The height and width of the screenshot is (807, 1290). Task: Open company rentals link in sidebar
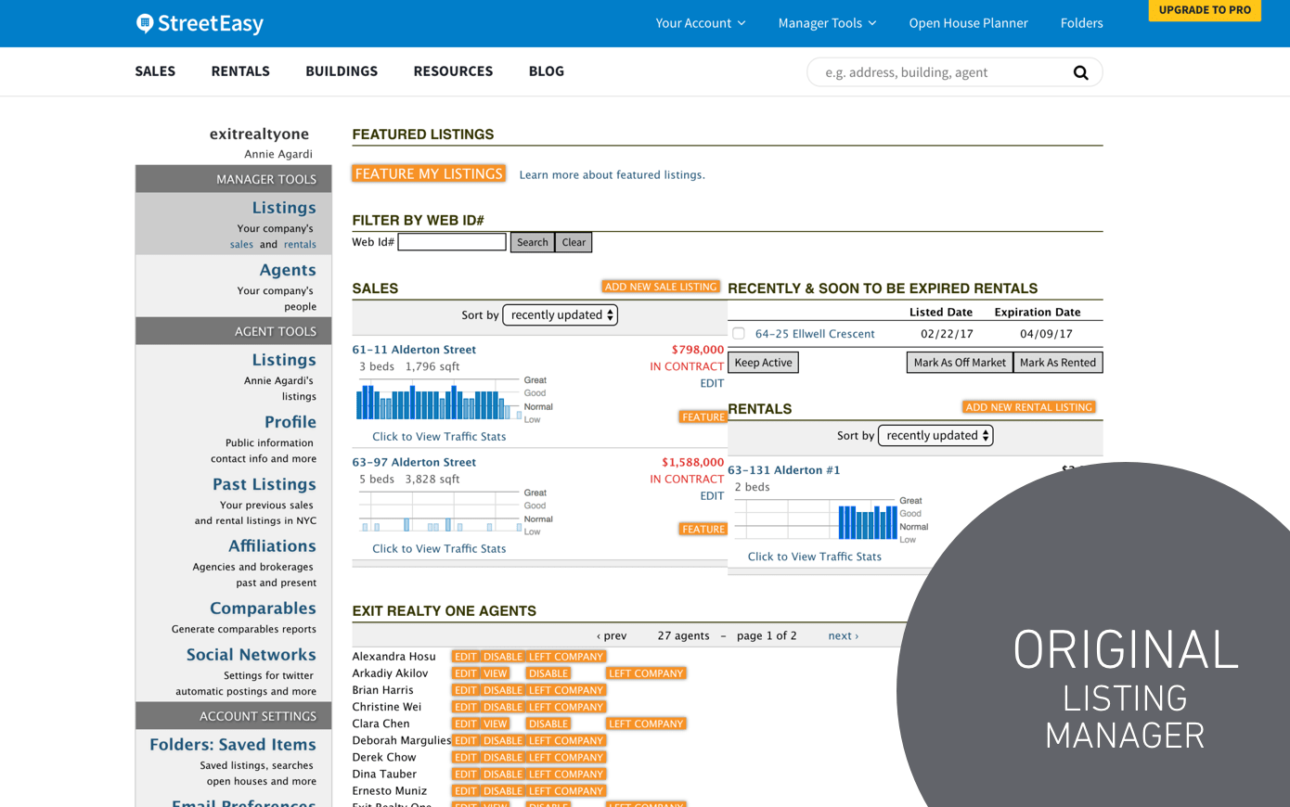click(x=300, y=245)
